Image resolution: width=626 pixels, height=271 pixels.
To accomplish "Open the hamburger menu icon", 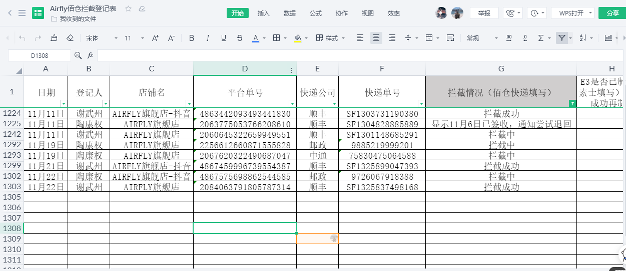I will tap(22, 13).
